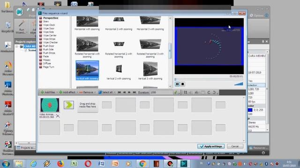Choose 'Rotated horizontal with zooming' thumbnail
The width and height of the screenshot is (300, 168).
pos(87,44)
